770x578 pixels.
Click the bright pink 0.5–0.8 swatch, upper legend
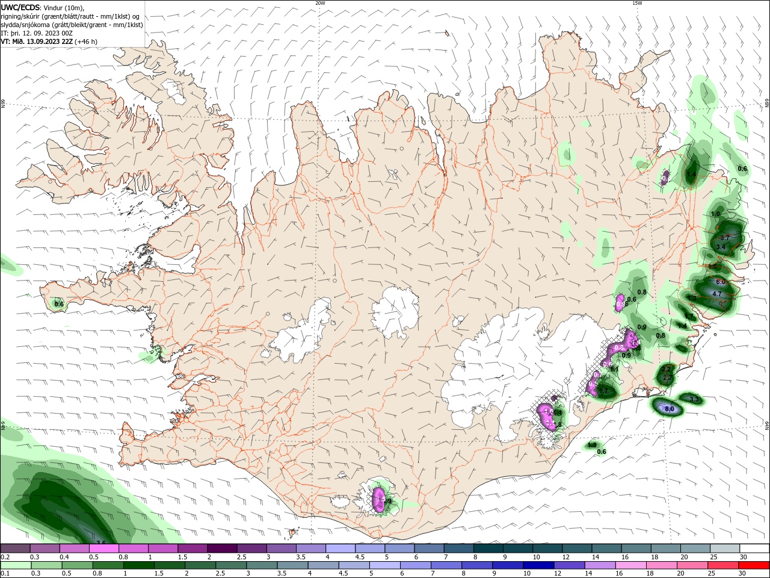pos(103,548)
